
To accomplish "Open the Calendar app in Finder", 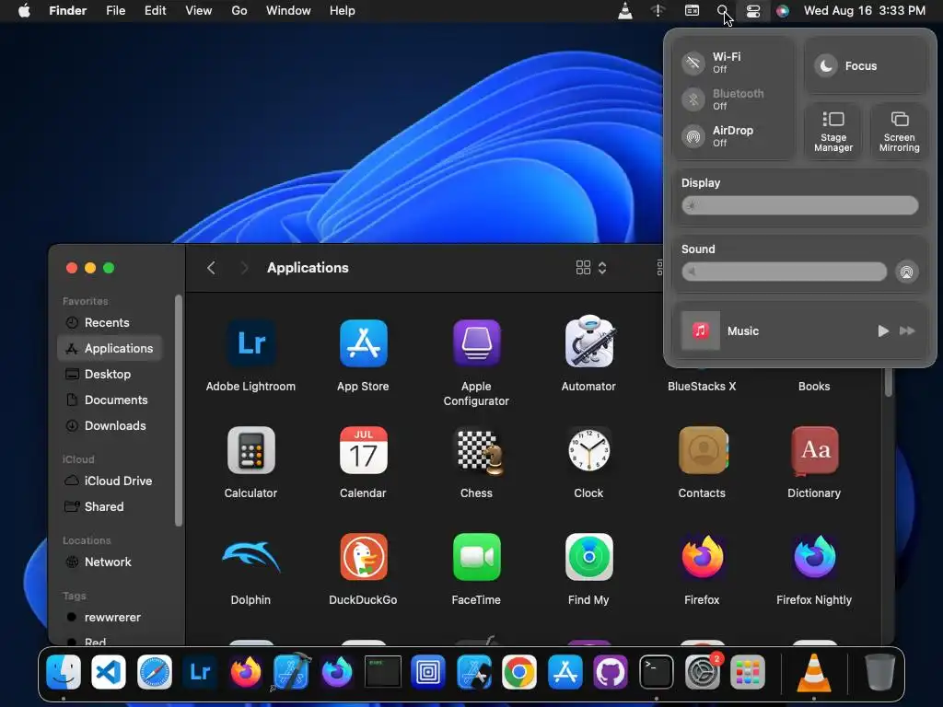I will click(x=363, y=450).
